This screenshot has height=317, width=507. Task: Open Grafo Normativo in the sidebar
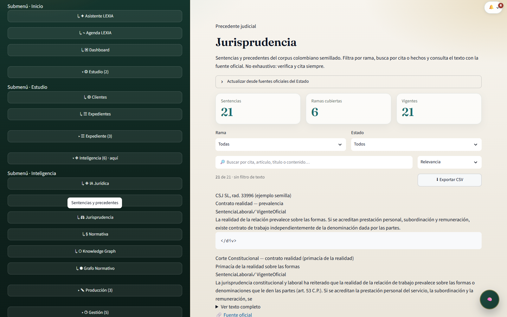[95, 268]
